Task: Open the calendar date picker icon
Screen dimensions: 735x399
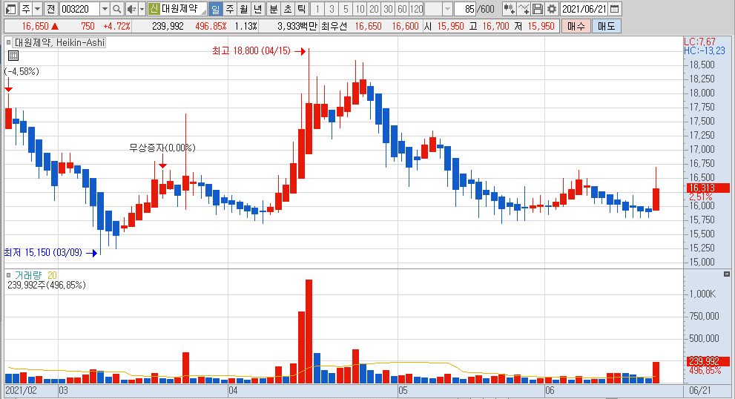Action: (x=615, y=8)
